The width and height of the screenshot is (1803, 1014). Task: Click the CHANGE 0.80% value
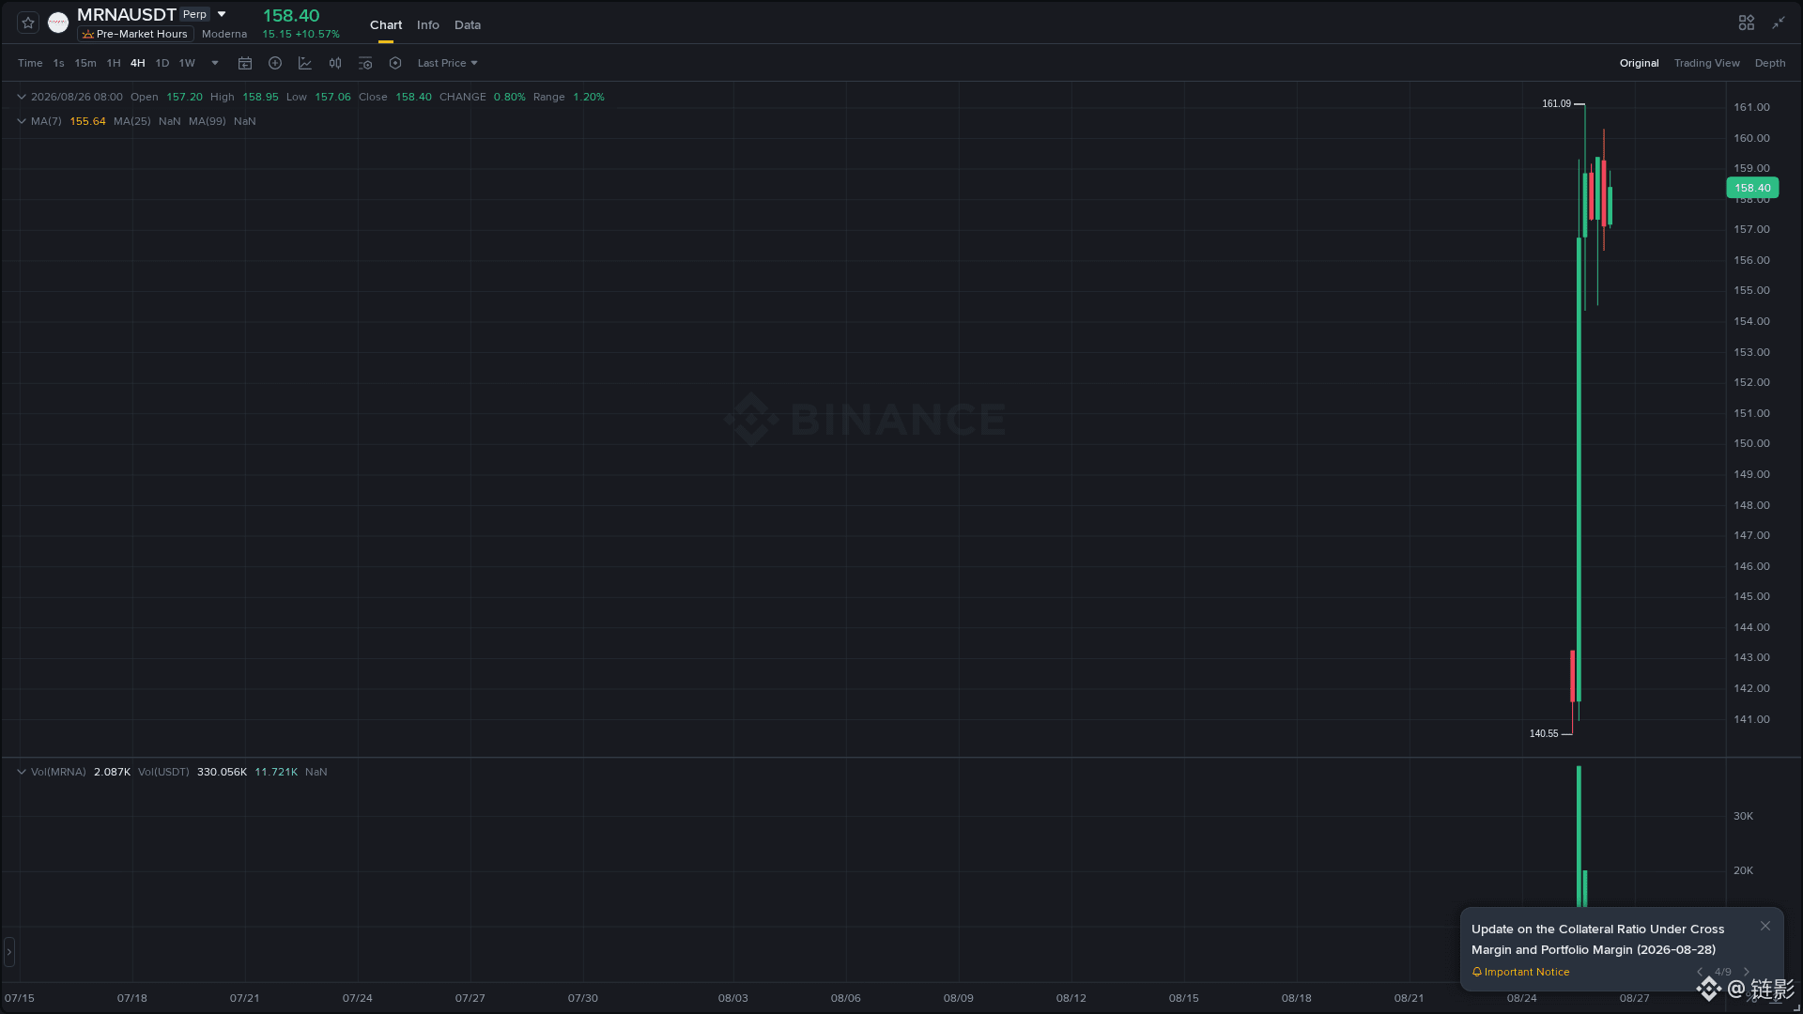click(510, 97)
